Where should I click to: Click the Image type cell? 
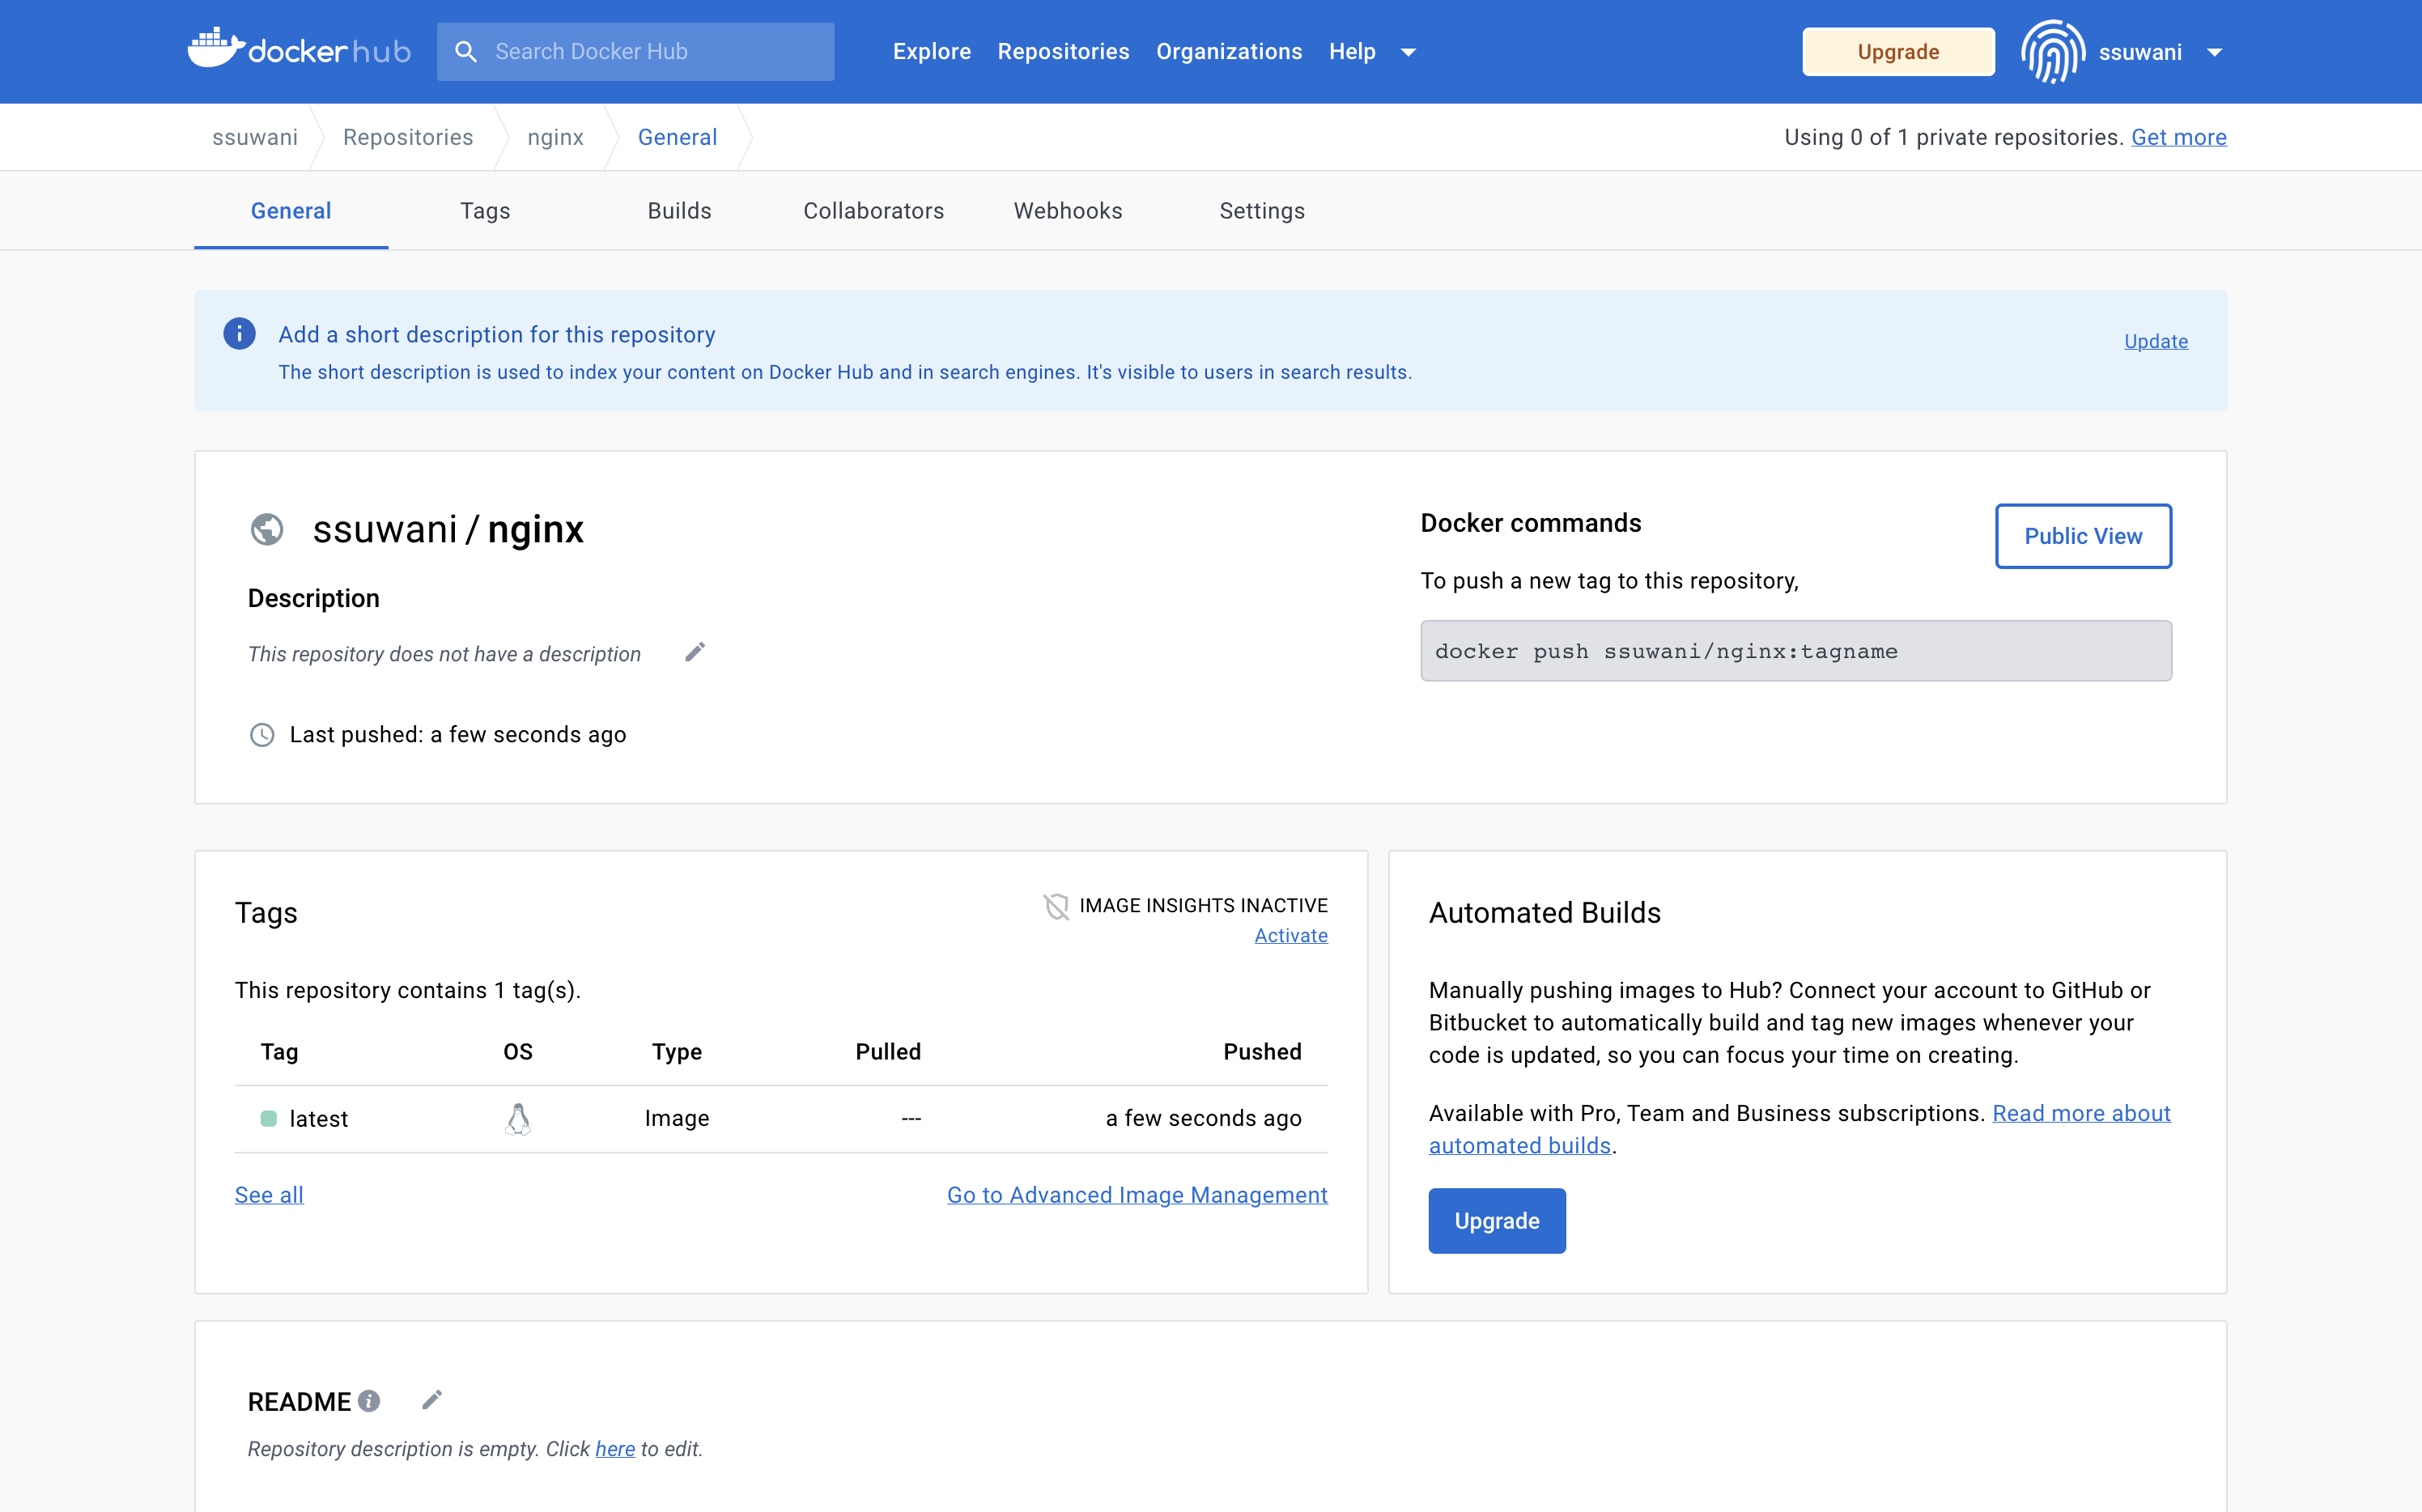pos(677,1119)
